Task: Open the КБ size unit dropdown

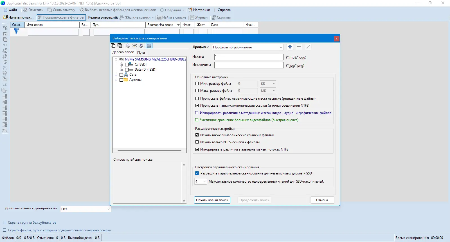Action: pos(268,84)
